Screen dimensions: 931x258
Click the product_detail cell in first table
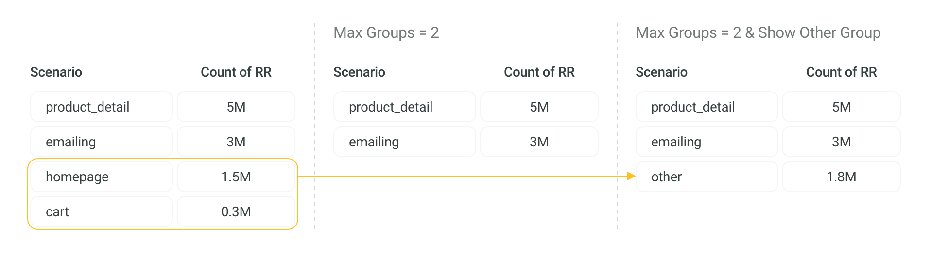pyautogui.click(x=102, y=107)
